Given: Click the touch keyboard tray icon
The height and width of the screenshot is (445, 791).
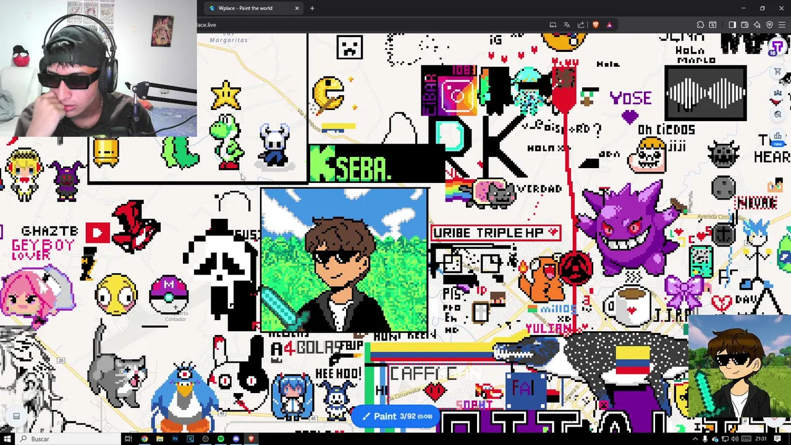Looking at the screenshot, I should 746,439.
